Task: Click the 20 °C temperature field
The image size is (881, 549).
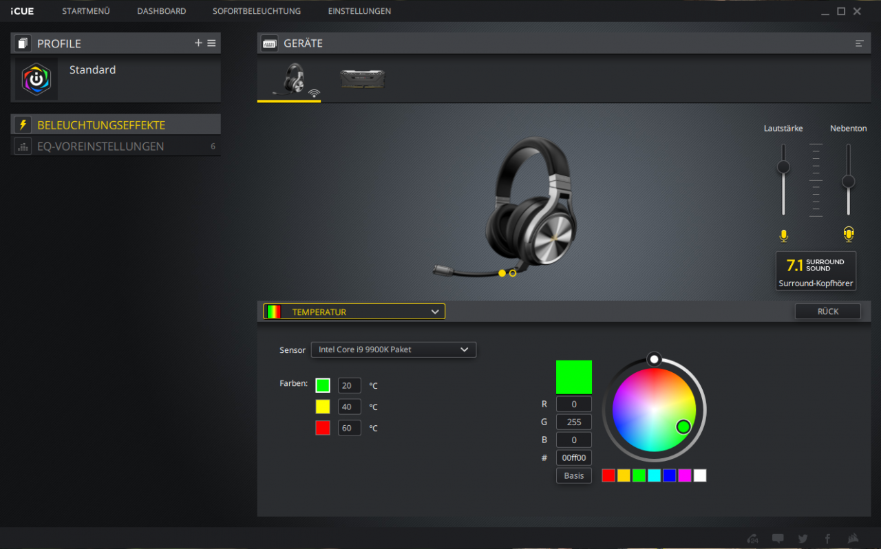Action: 350,385
